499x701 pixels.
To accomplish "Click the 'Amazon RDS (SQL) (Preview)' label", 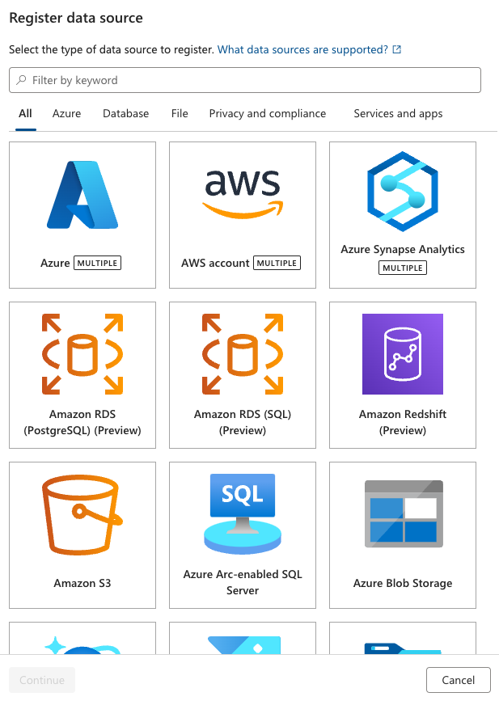I will (243, 422).
